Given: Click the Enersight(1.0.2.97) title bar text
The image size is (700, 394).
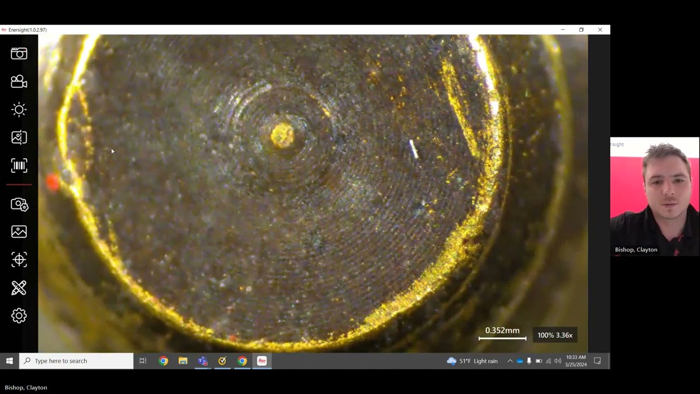Looking at the screenshot, I should coord(27,30).
